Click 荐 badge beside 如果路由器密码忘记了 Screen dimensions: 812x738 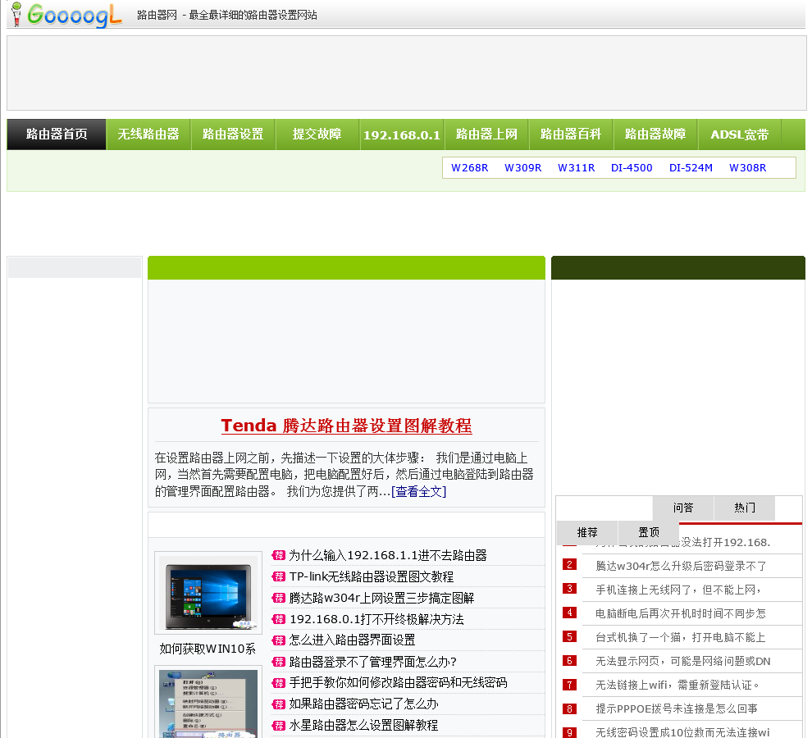coord(279,704)
